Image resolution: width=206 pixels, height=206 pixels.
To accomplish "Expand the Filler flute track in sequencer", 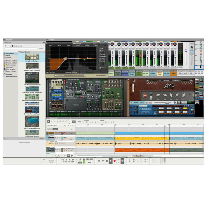I will [47, 153].
